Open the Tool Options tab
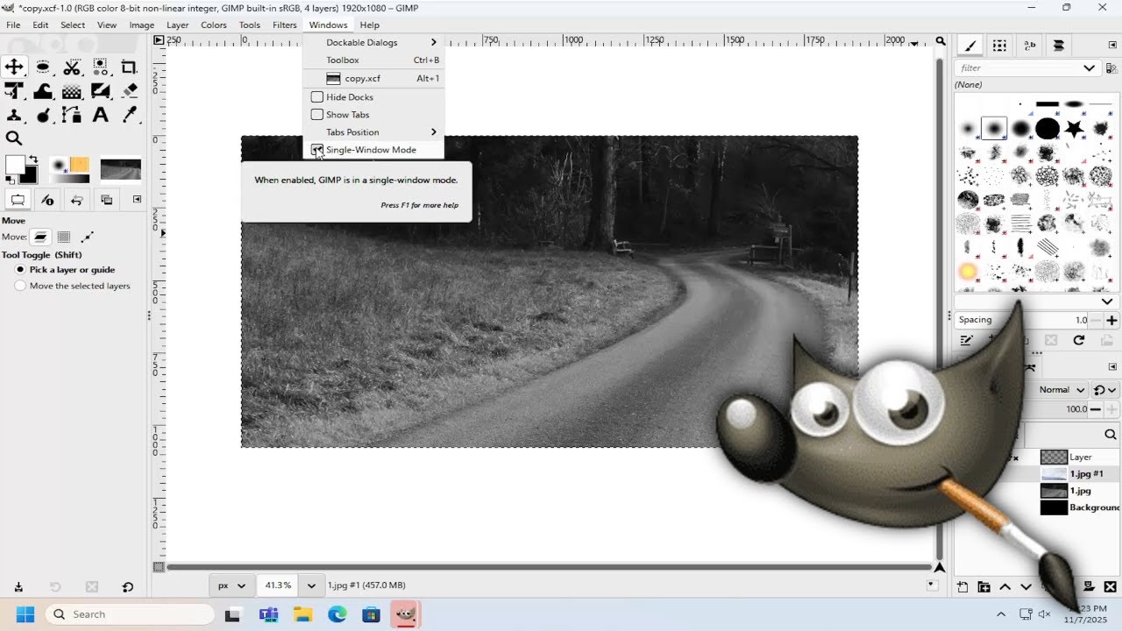Viewport: 1122px width, 631px height. [17, 200]
